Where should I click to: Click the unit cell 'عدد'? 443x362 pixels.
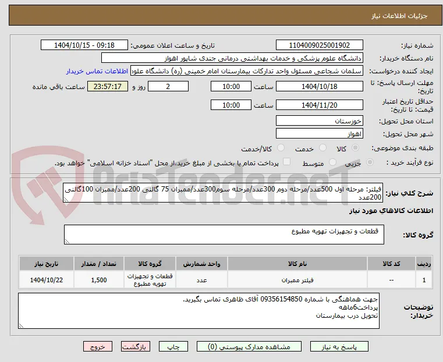[201, 280]
